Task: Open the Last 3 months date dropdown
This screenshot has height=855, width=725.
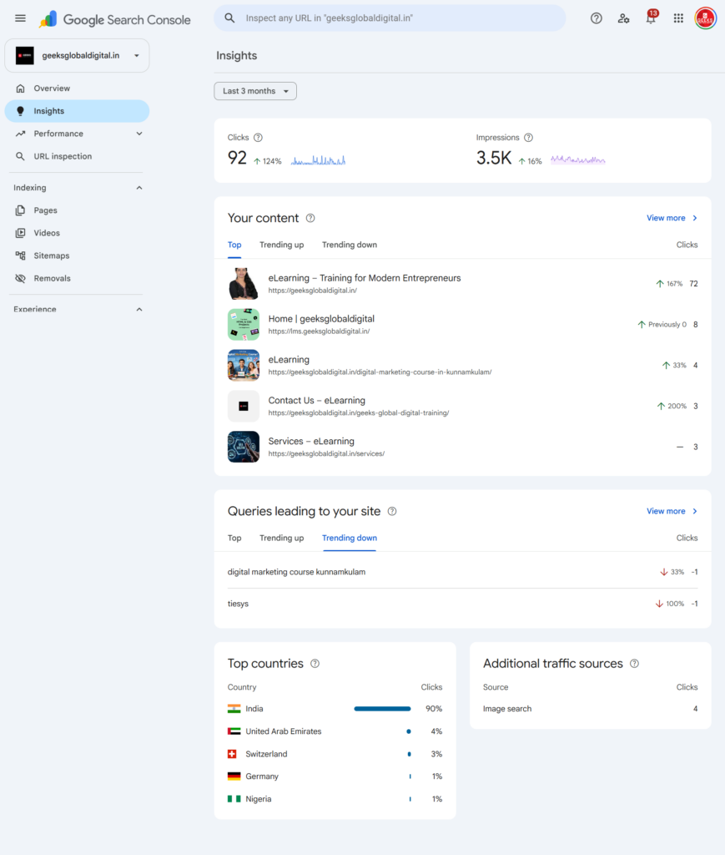Action: [255, 91]
